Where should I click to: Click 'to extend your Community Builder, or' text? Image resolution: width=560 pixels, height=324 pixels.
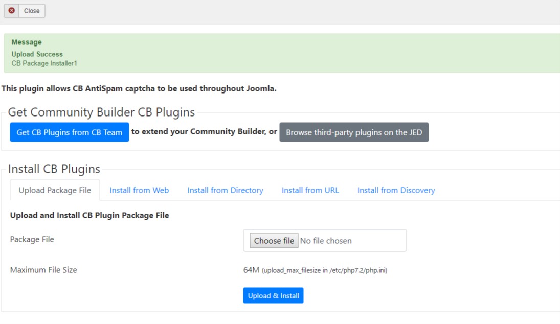(x=204, y=132)
